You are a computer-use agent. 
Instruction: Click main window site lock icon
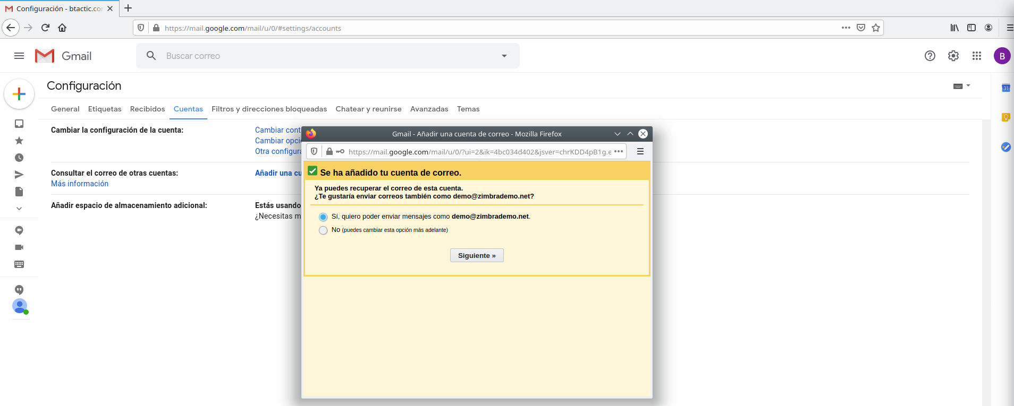point(156,28)
